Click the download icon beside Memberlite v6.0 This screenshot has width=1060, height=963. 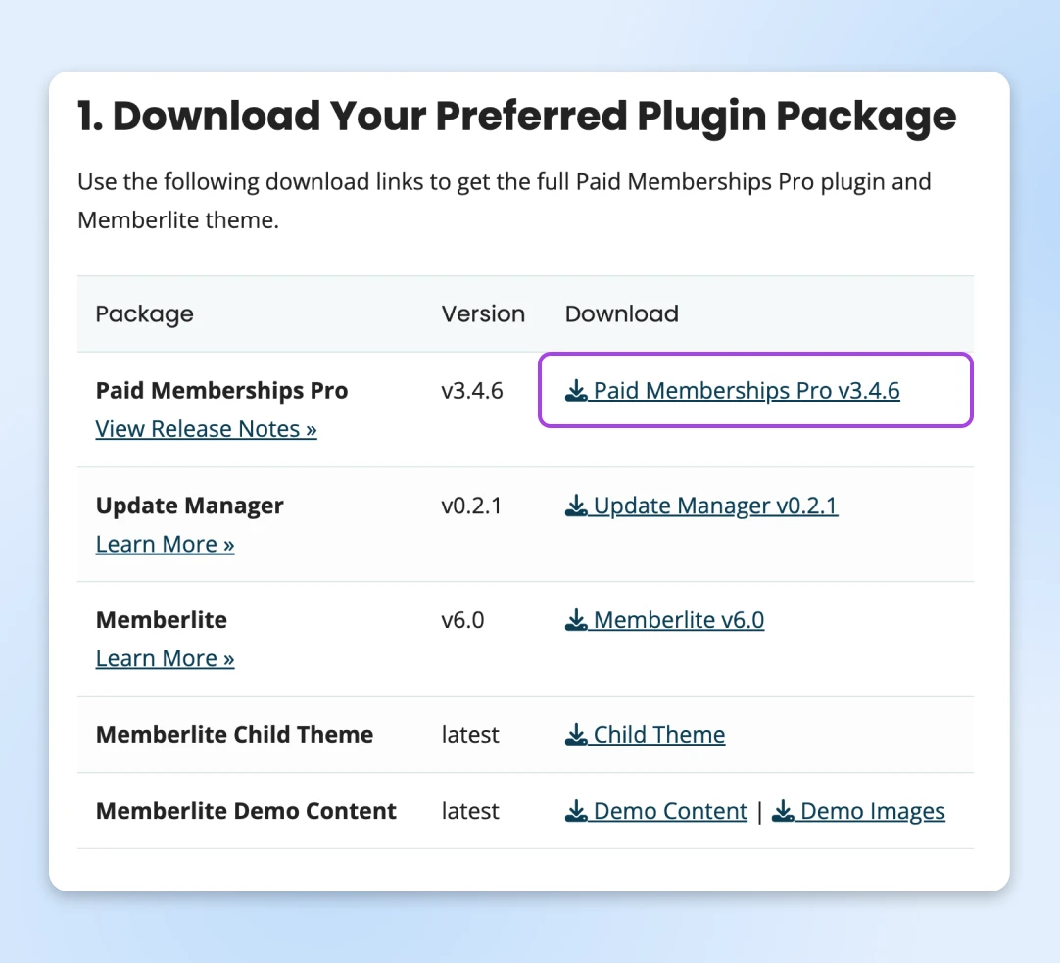click(576, 621)
